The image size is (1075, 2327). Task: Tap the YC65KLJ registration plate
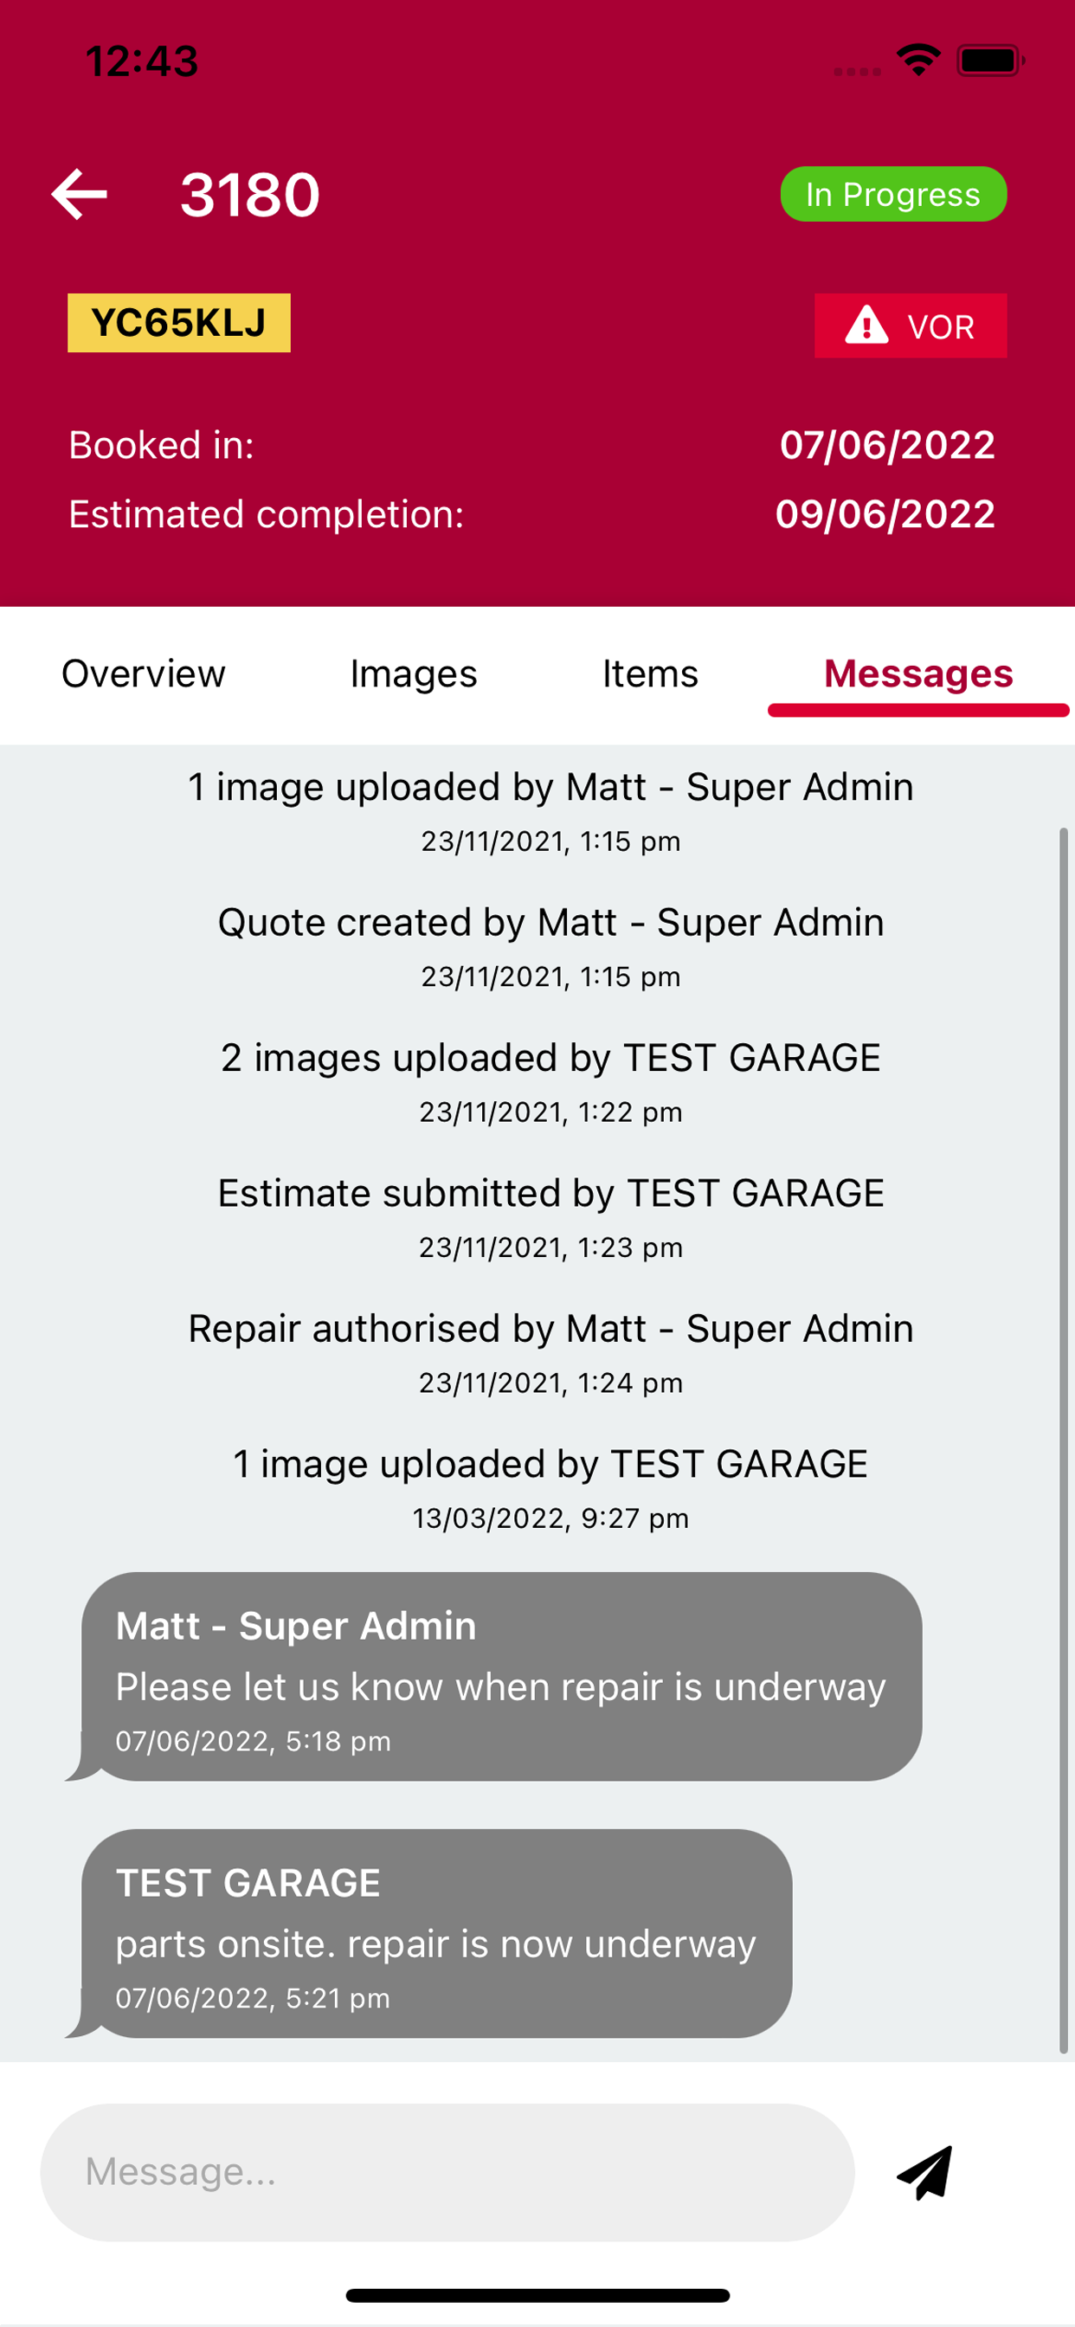coord(179,323)
